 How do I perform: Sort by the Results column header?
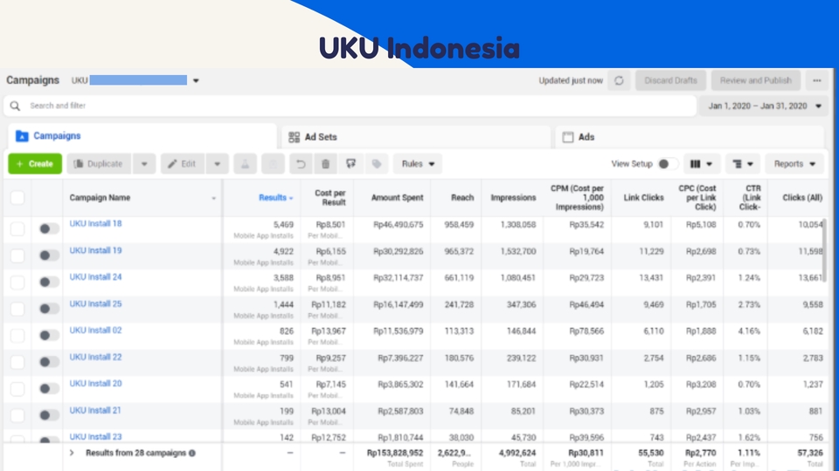275,198
